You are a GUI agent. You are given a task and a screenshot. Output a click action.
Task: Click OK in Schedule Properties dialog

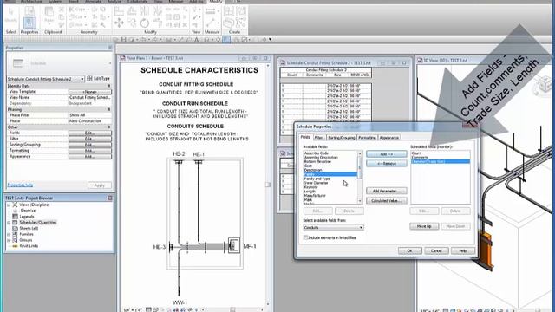click(x=410, y=250)
